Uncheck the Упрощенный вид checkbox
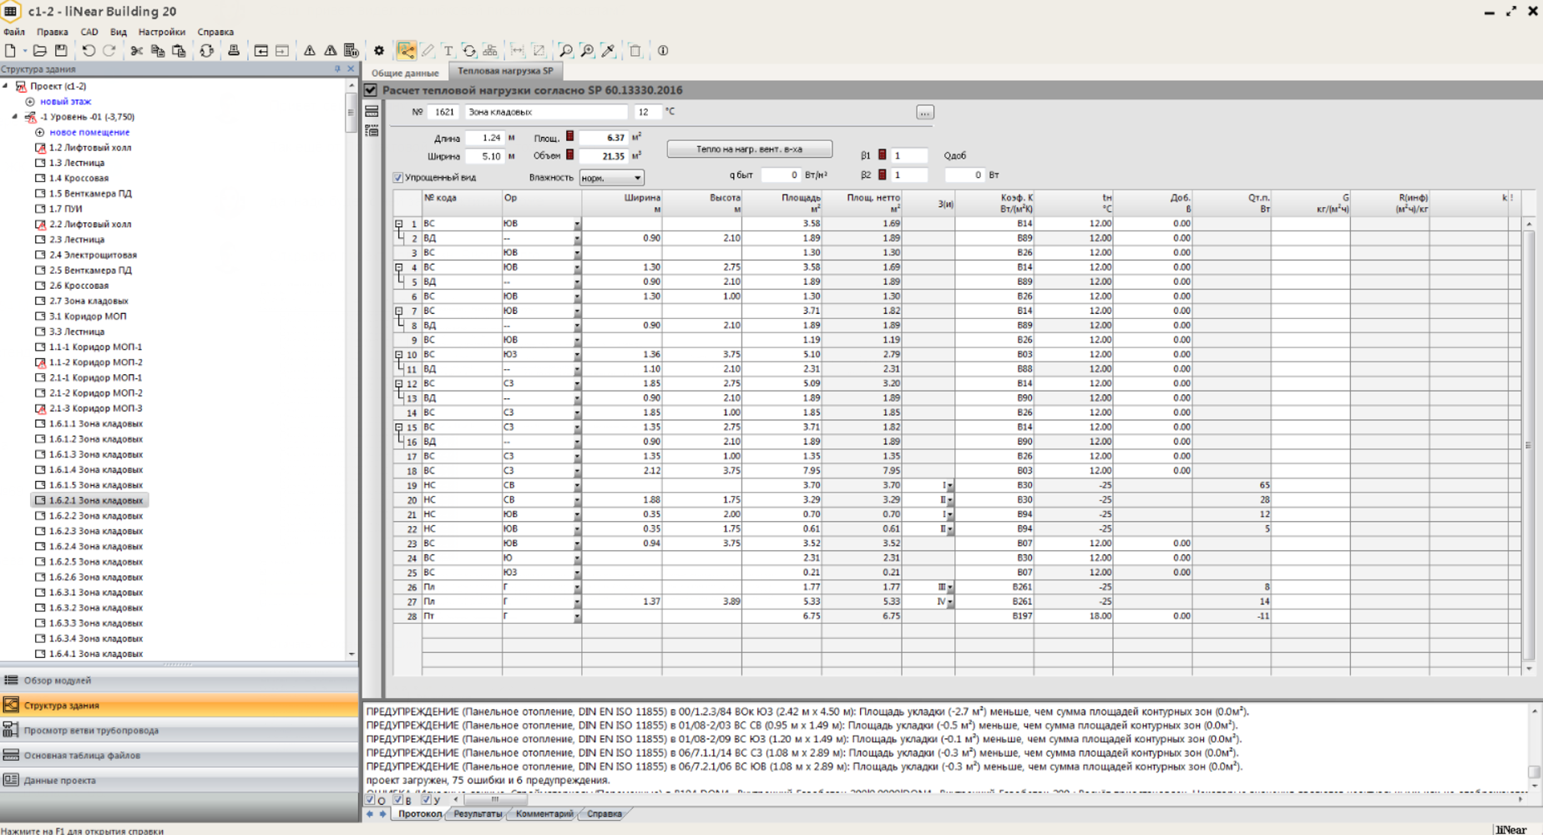 coord(398,177)
